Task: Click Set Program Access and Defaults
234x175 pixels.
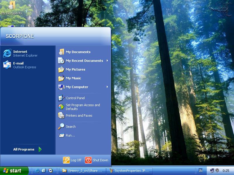Action: click(82, 107)
